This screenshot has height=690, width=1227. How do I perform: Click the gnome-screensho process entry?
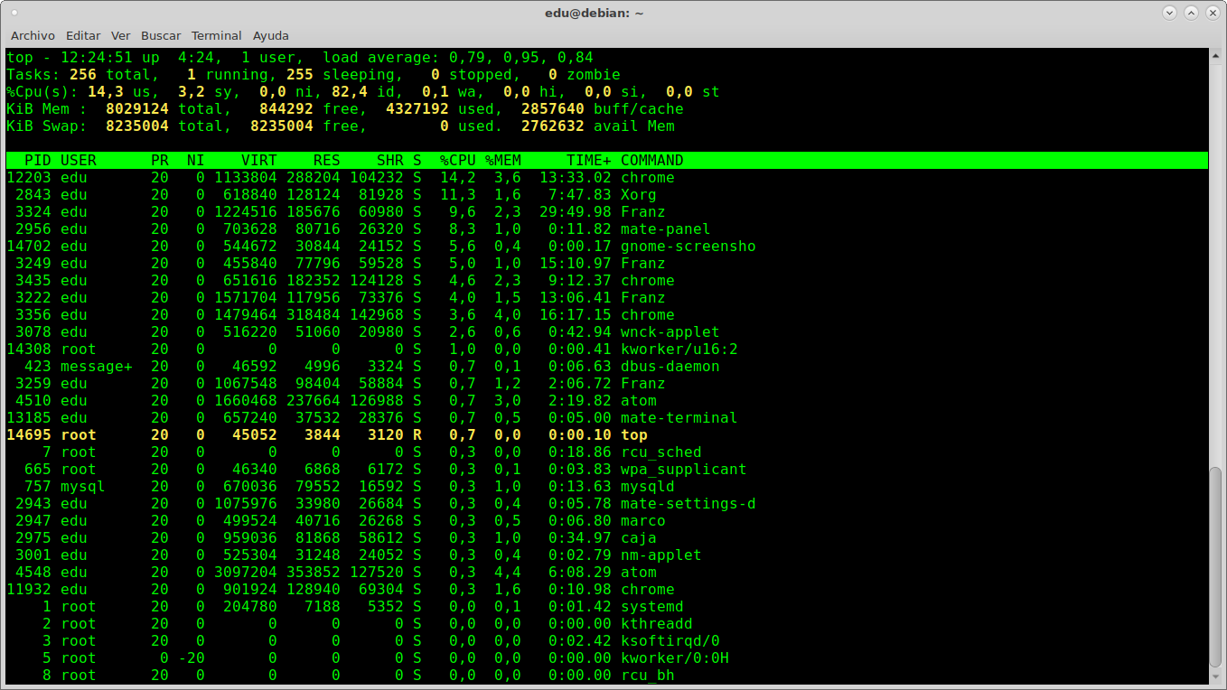pyautogui.click(x=688, y=247)
